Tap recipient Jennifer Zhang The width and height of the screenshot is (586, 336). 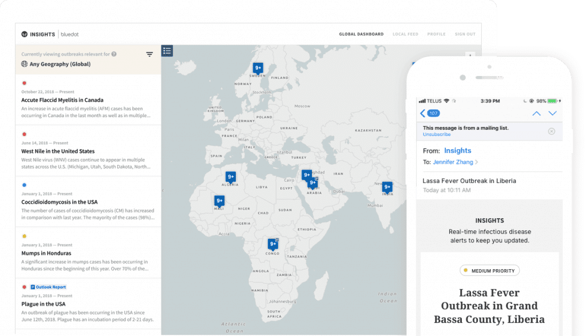tap(453, 162)
